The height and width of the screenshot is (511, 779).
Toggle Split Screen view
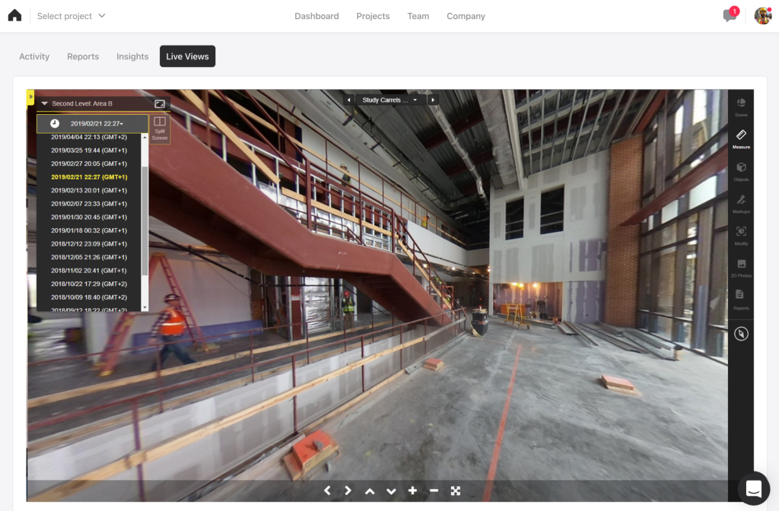[160, 127]
